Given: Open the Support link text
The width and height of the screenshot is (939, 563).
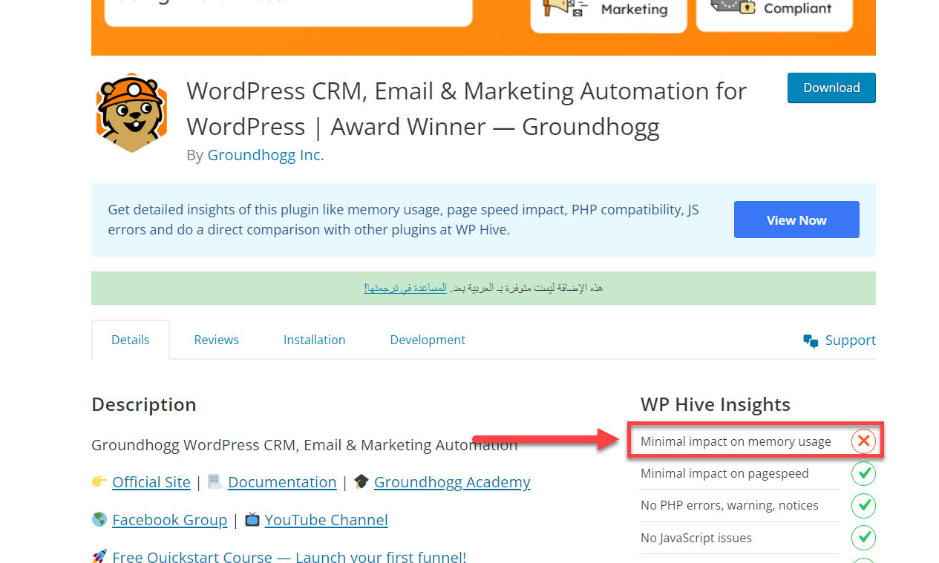Looking at the screenshot, I should (x=851, y=340).
